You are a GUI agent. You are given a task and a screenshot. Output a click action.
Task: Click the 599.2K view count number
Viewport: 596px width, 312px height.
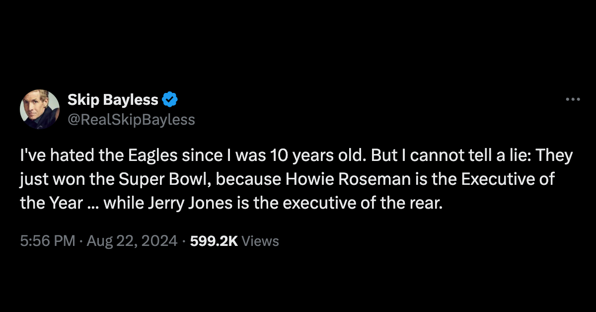[214, 241]
